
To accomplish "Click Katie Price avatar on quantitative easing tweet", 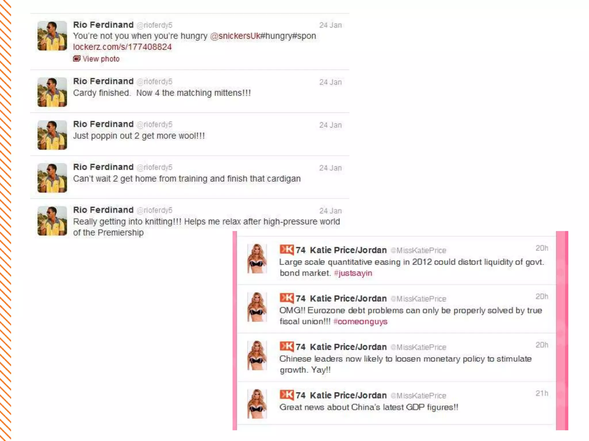I will [257, 258].
